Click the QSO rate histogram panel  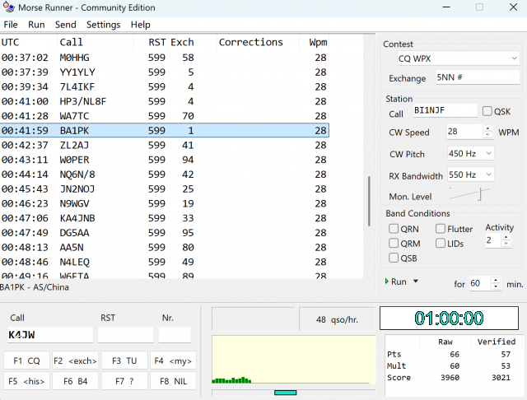pyautogui.click(x=293, y=360)
